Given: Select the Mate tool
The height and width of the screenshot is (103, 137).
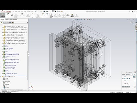Looking at the screenshot, I should 12,15.
